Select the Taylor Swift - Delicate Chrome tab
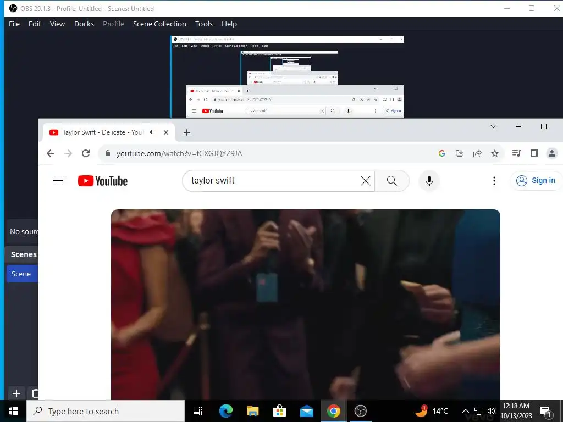This screenshot has width=563, height=422. pos(109,132)
